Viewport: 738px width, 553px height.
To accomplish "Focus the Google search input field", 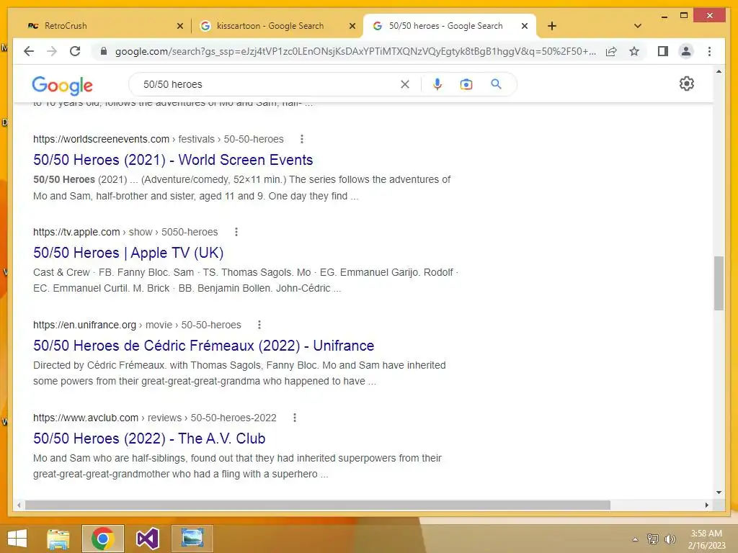I will (268, 84).
